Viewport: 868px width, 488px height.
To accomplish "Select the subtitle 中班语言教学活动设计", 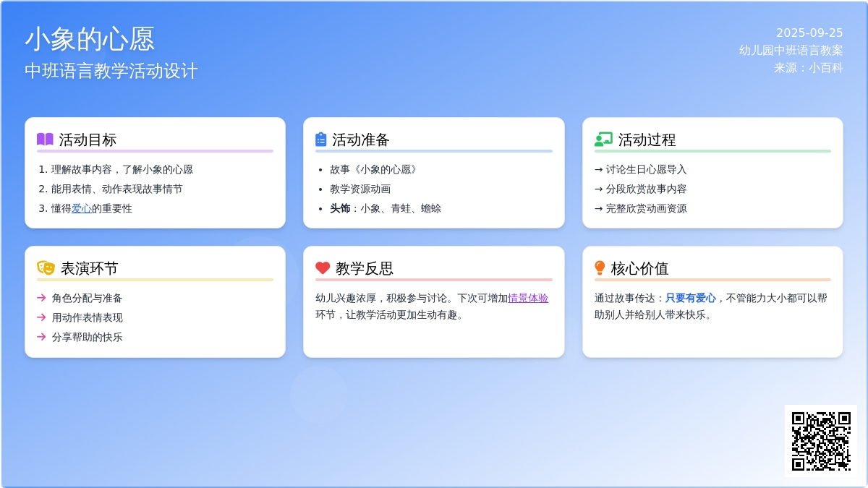I will tap(111, 71).
